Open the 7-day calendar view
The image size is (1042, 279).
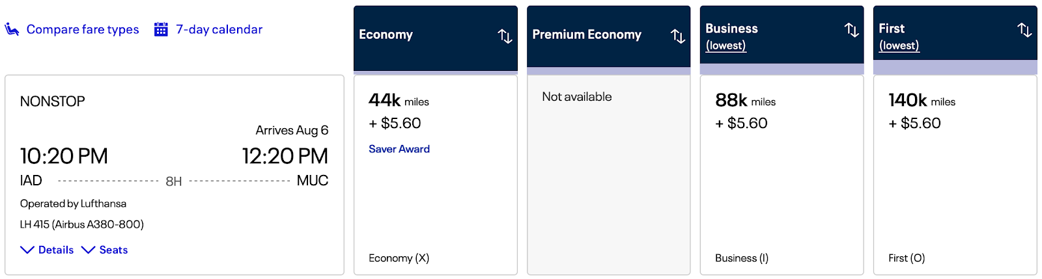tap(219, 29)
